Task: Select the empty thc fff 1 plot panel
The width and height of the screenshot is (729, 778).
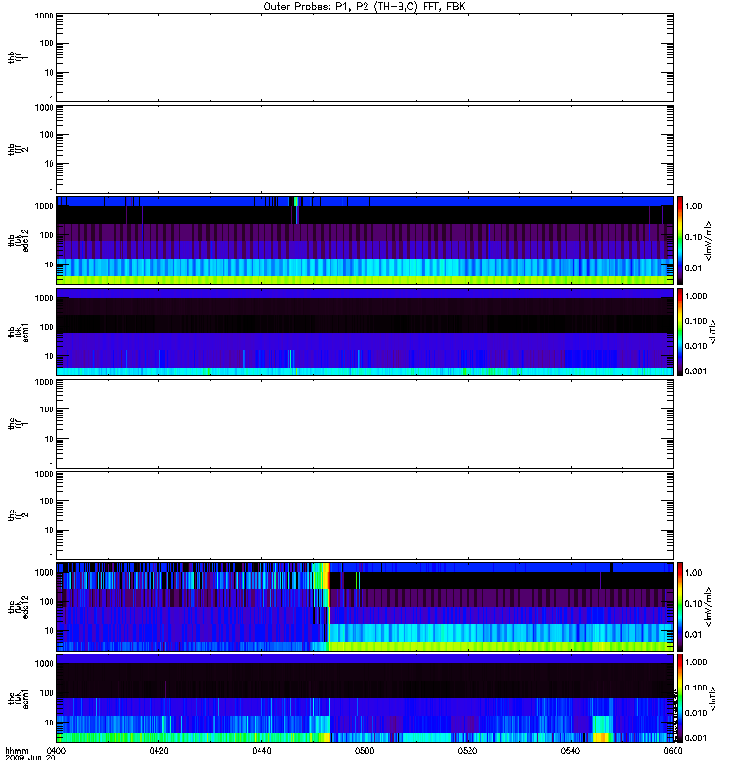Action: 364,424
